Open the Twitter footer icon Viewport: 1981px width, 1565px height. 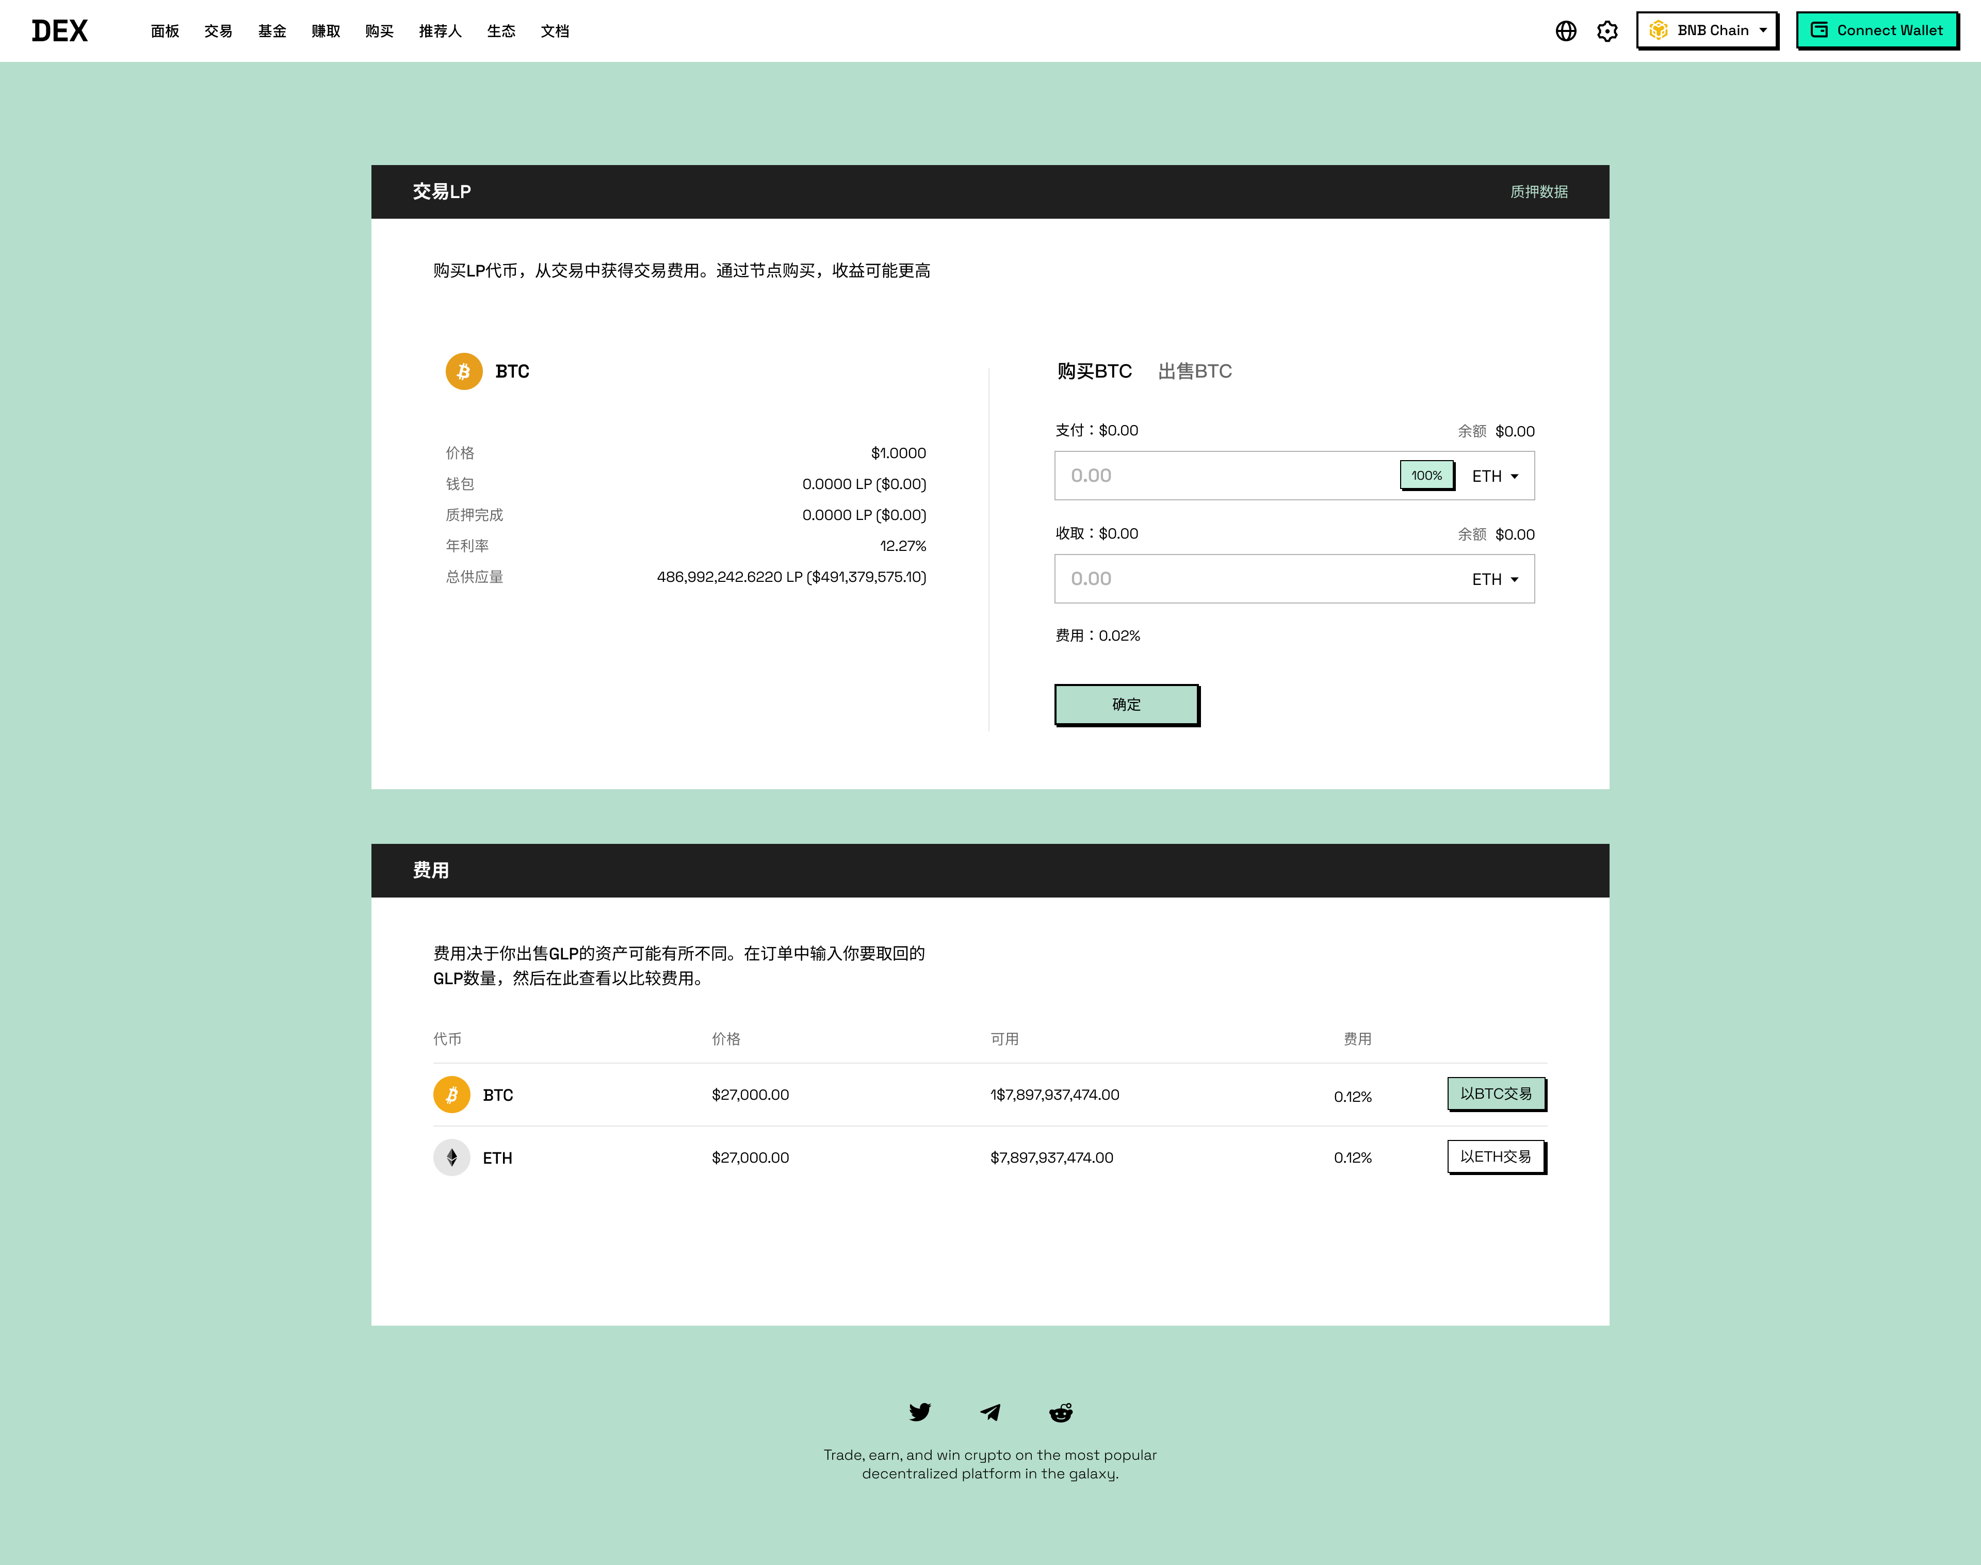(920, 1411)
